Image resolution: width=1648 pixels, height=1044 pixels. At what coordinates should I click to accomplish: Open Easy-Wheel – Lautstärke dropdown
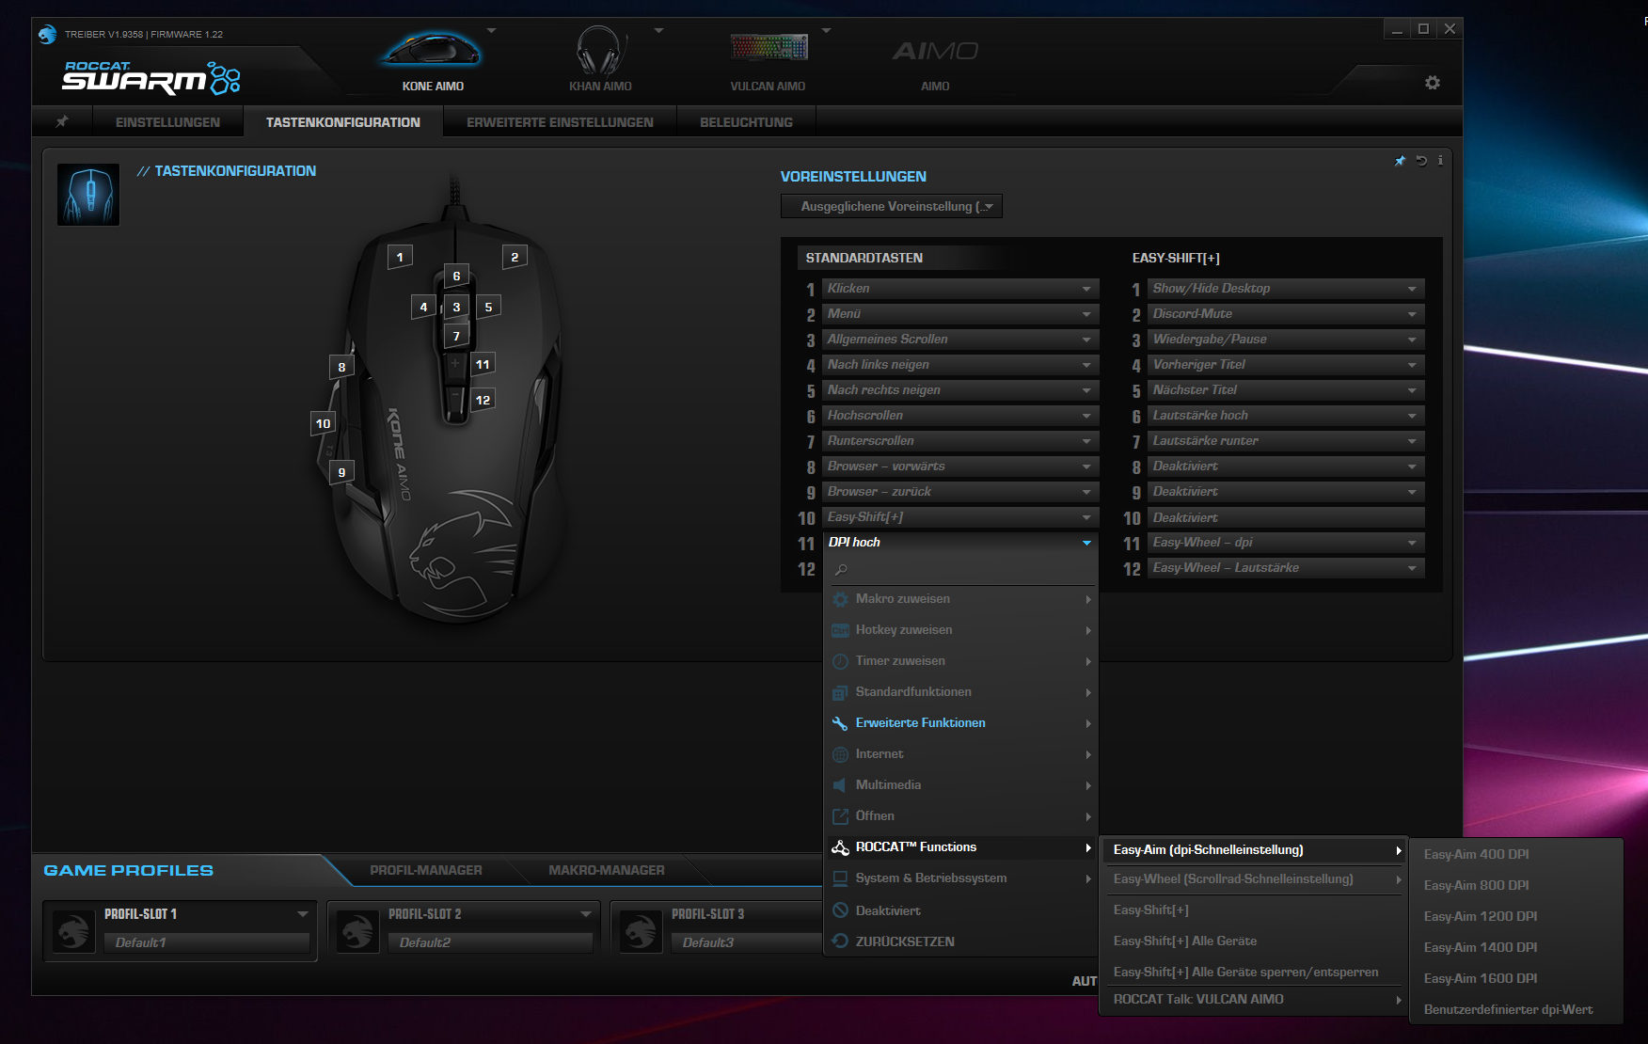coord(1286,568)
